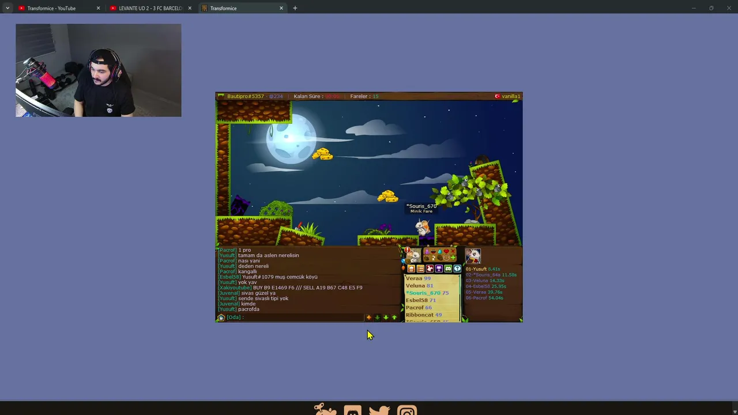
Task: Click scoreboard entry 03-Veluna 14.33s
Action: click(x=485, y=281)
